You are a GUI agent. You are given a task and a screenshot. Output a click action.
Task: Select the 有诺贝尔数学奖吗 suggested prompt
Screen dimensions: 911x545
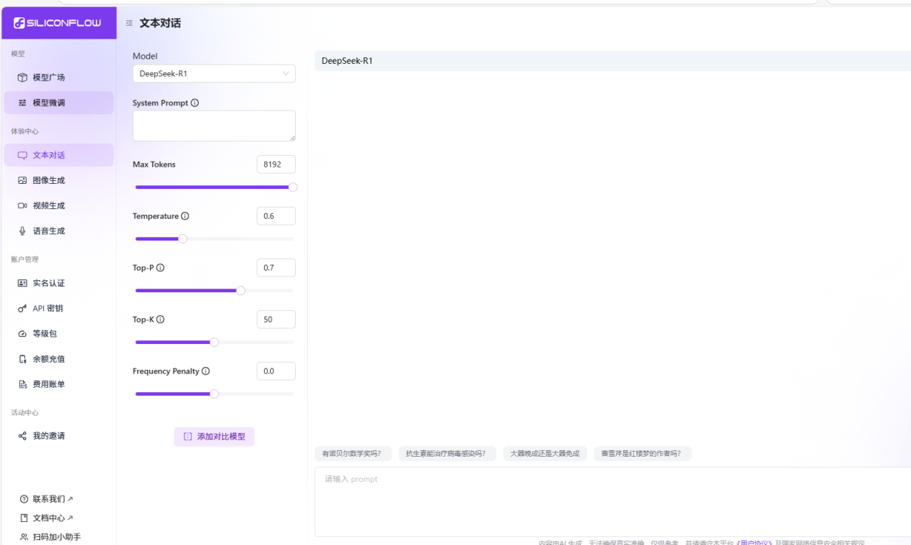click(352, 454)
